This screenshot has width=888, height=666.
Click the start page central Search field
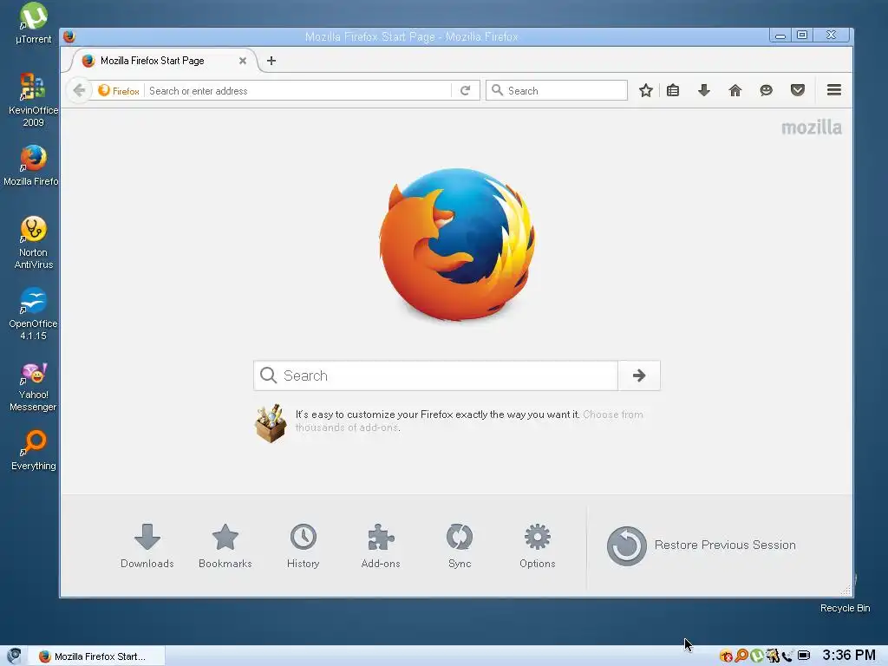click(x=435, y=375)
